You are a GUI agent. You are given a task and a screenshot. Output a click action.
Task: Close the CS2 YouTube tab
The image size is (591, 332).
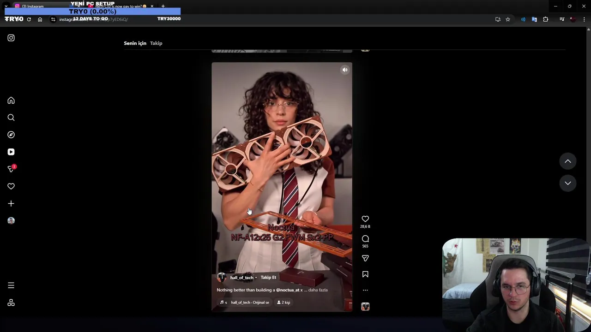pyautogui.click(x=152, y=6)
